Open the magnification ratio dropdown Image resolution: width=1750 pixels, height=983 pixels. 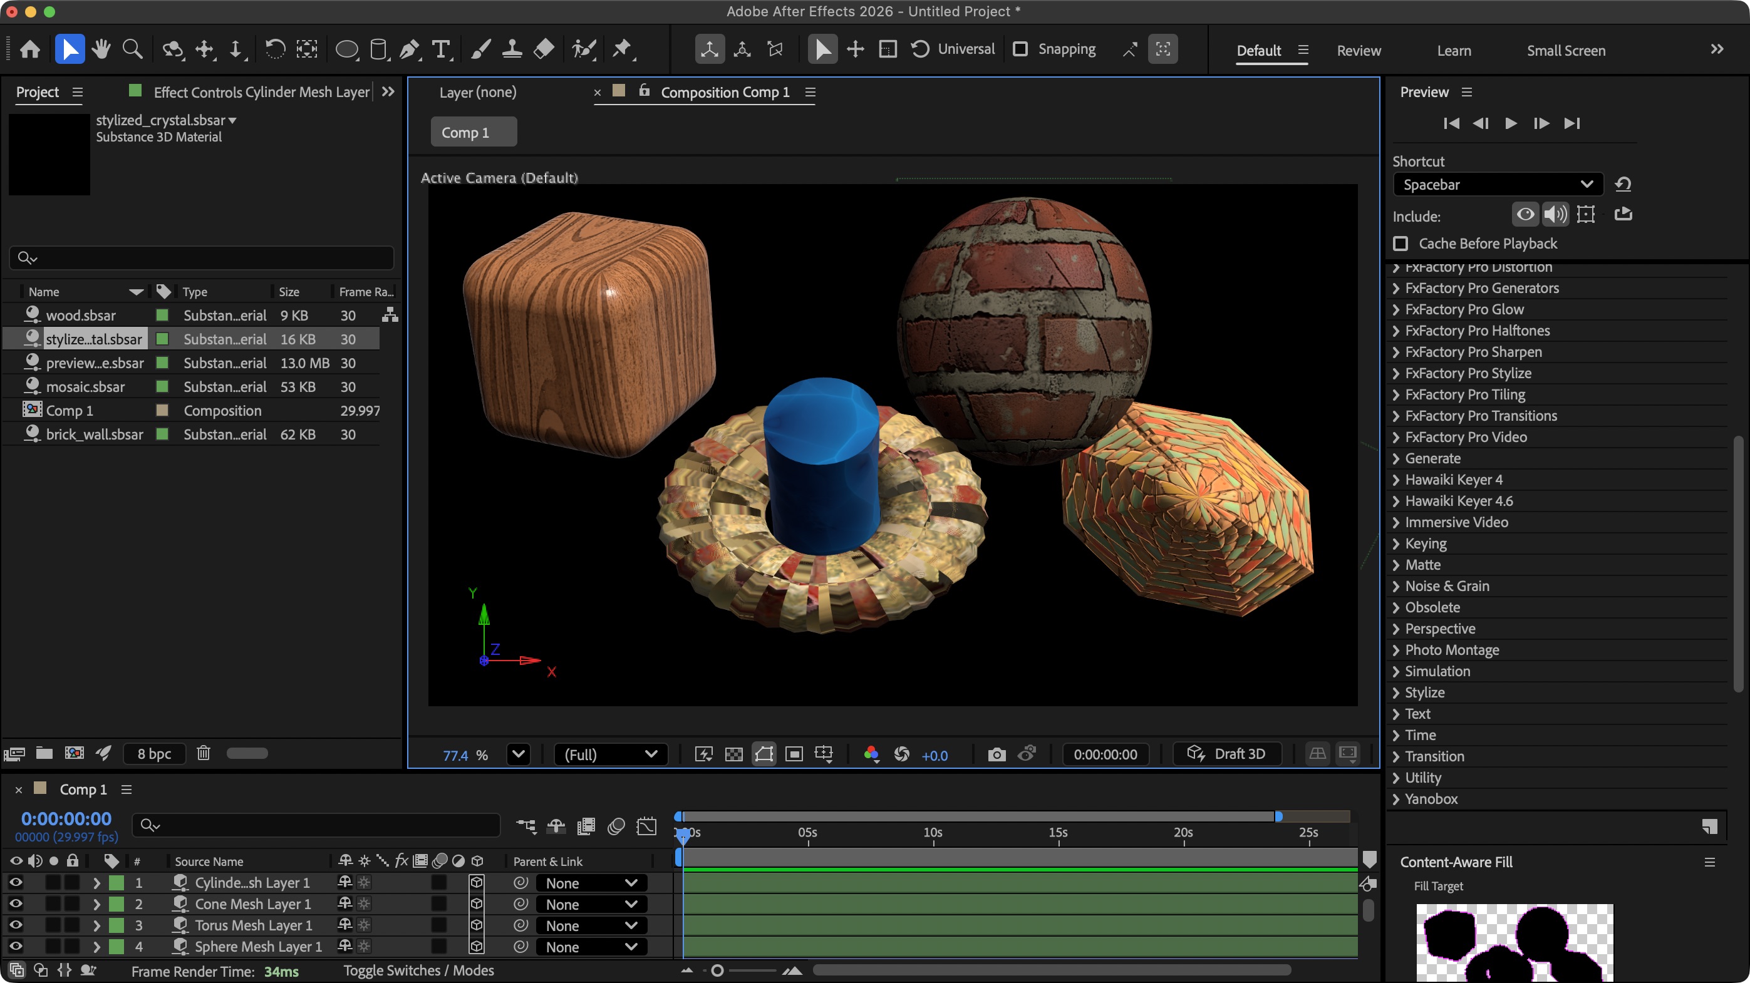click(x=519, y=754)
